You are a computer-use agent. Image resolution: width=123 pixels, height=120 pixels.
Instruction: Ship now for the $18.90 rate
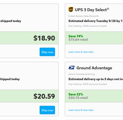47,52
